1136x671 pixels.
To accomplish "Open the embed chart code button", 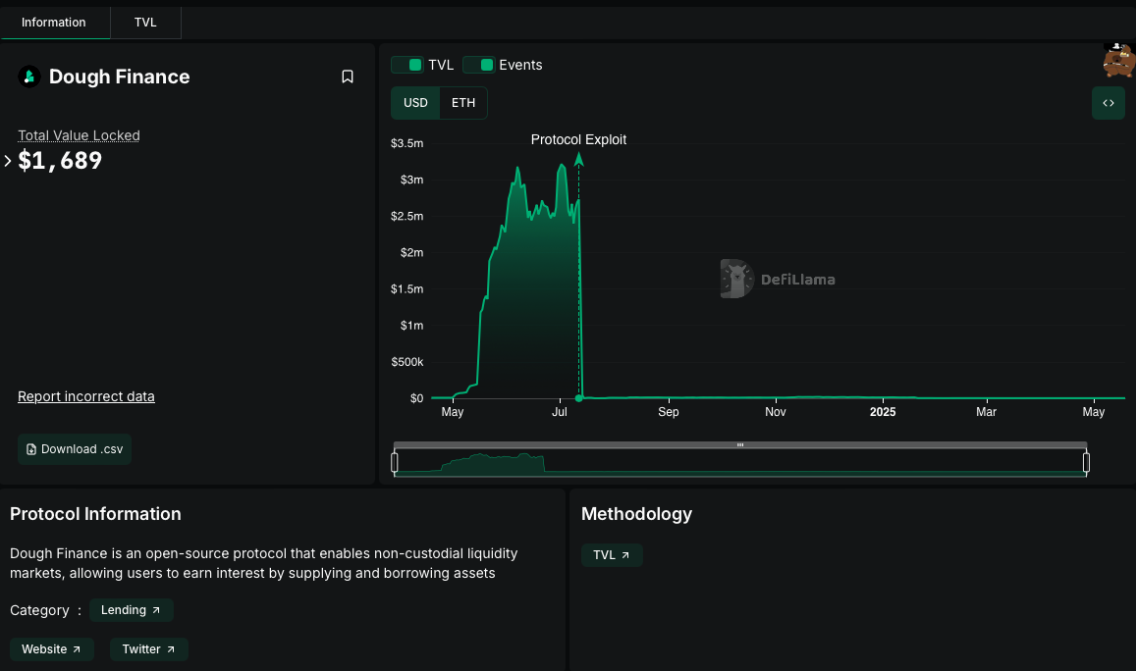I will point(1108,103).
